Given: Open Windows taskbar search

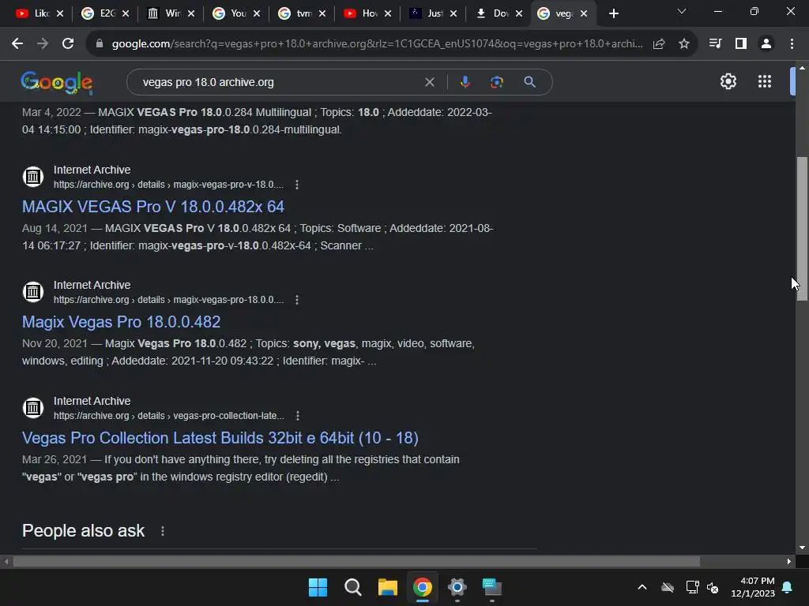Looking at the screenshot, I should (353, 587).
